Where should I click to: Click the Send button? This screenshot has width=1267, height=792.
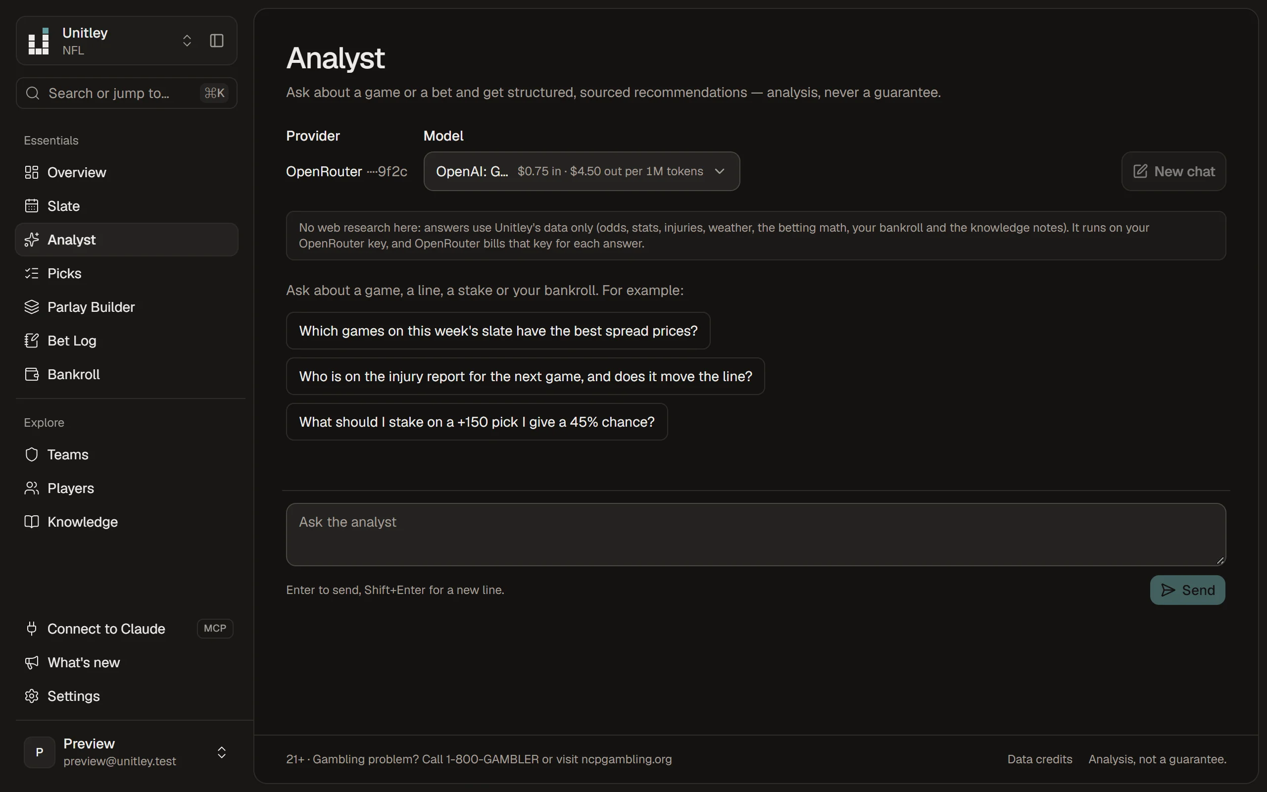pos(1187,590)
